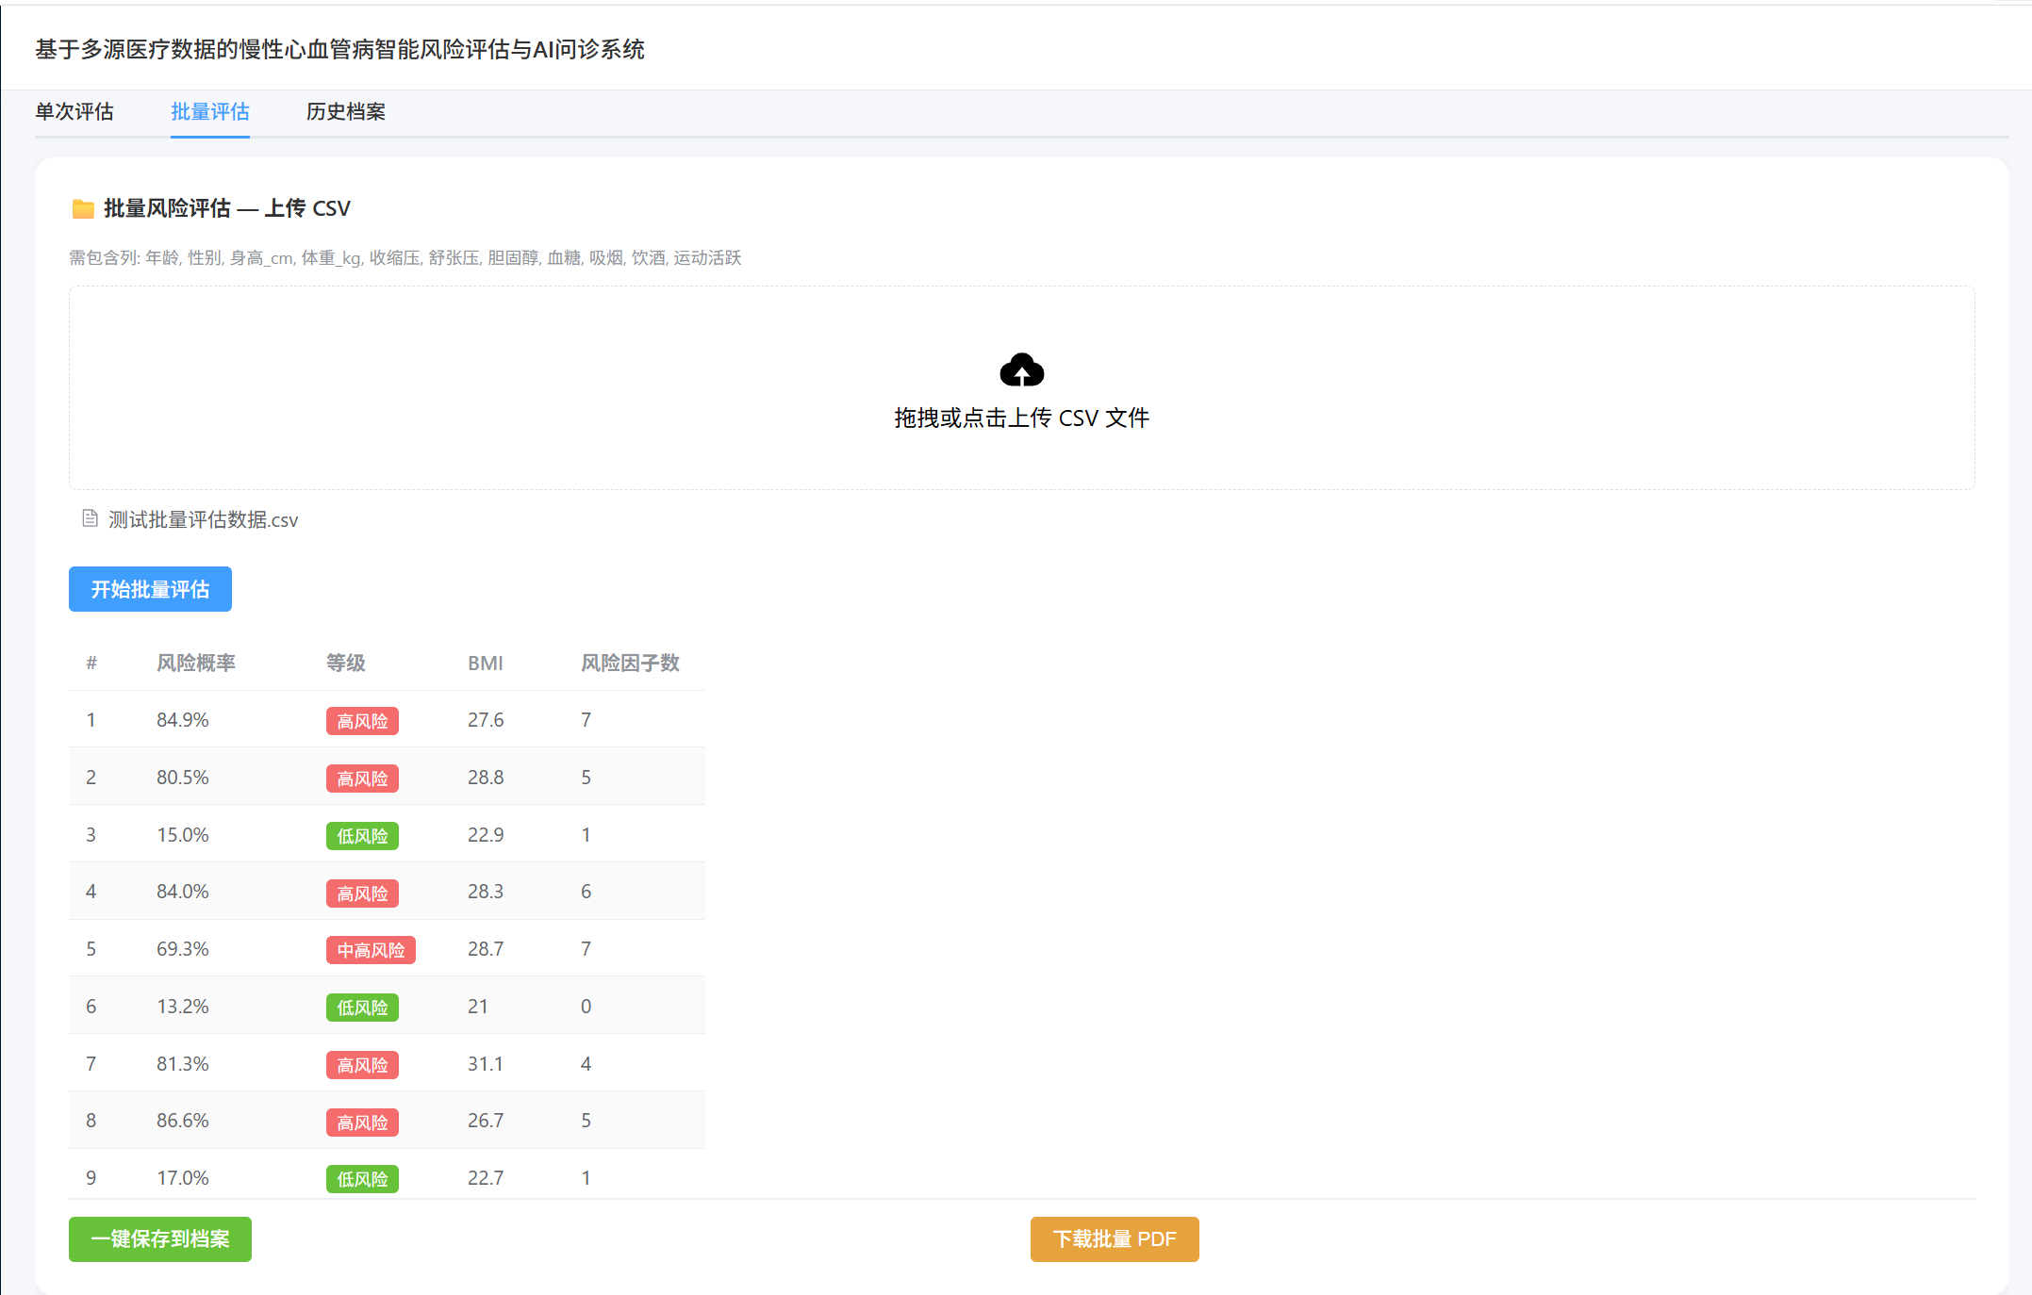Image resolution: width=2032 pixels, height=1295 pixels.
Task: Select the 15.0% risk probability cell
Action: pos(183,835)
